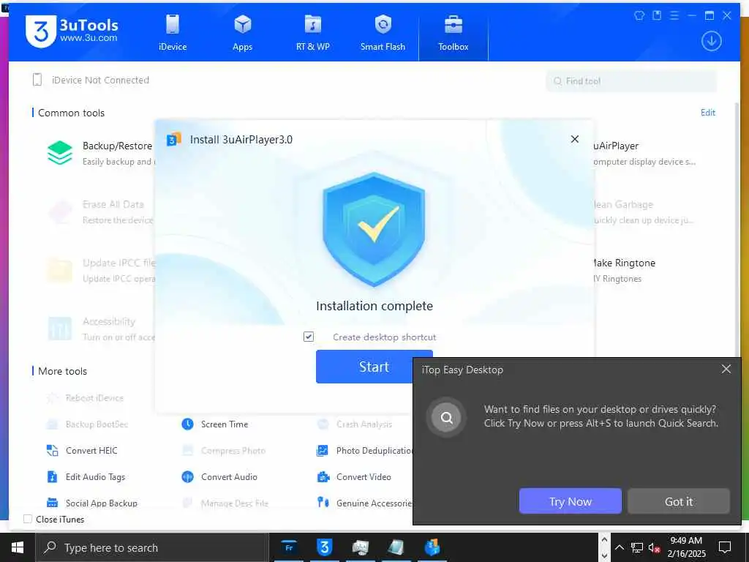The width and height of the screenshot is (749, 562).
Task: Click the 3uTools shield logo
Action: coord(40,31)
